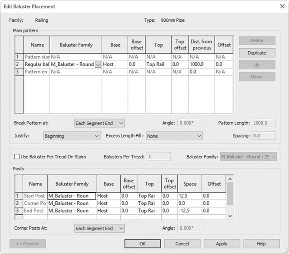Click the Up button
This screenshot has width=289, height=254.
pos(257,65)
